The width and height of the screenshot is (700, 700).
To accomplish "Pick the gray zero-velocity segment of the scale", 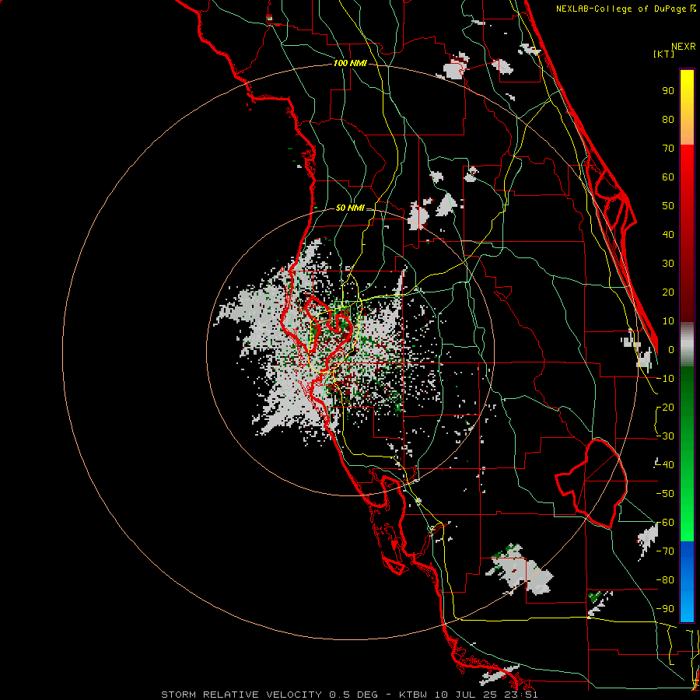I will (x=687, y=345).
